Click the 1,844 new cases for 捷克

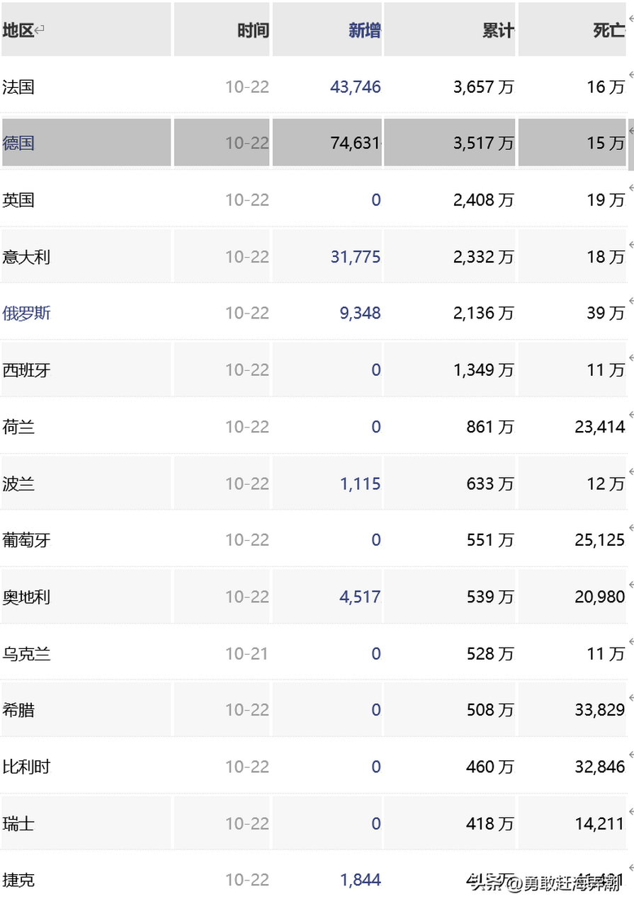tap(361, 879)
